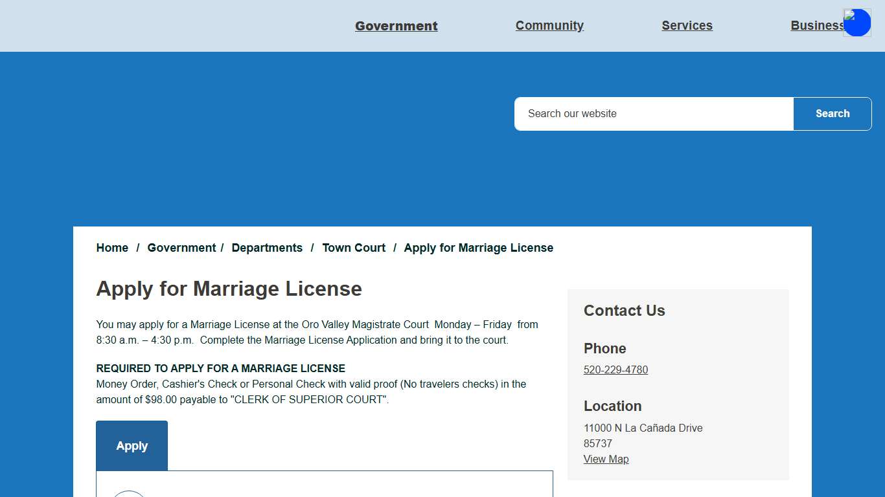
Task: Select the Apply tab
Action: pyautogui.click(x=132, y=446)
